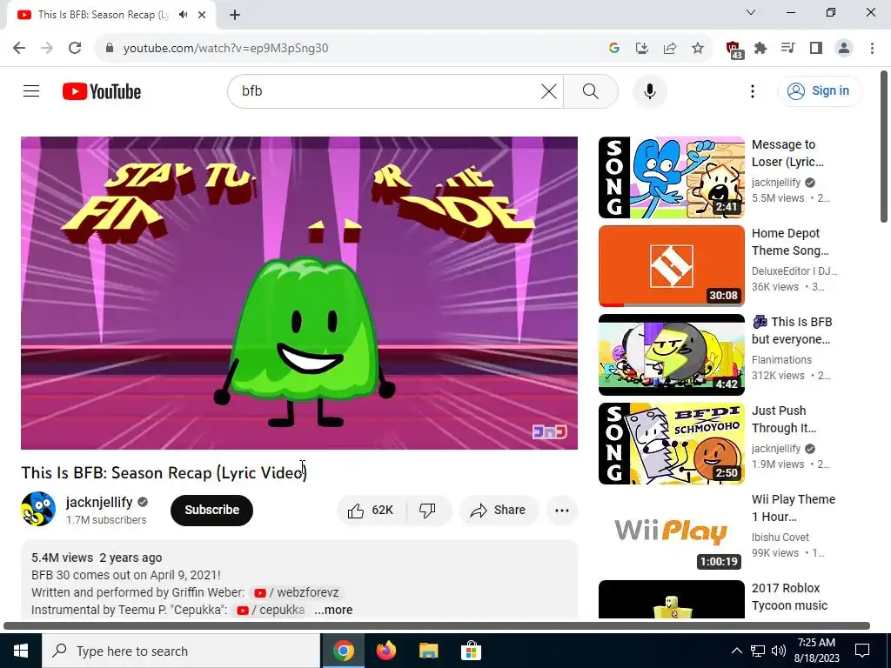The image size is (891, 668).
Task: Open the notification center
Action: (862, 651)
